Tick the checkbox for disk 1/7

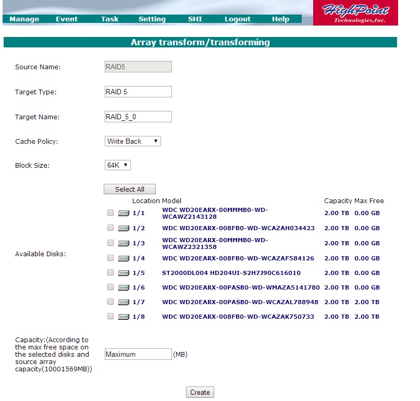110,302
